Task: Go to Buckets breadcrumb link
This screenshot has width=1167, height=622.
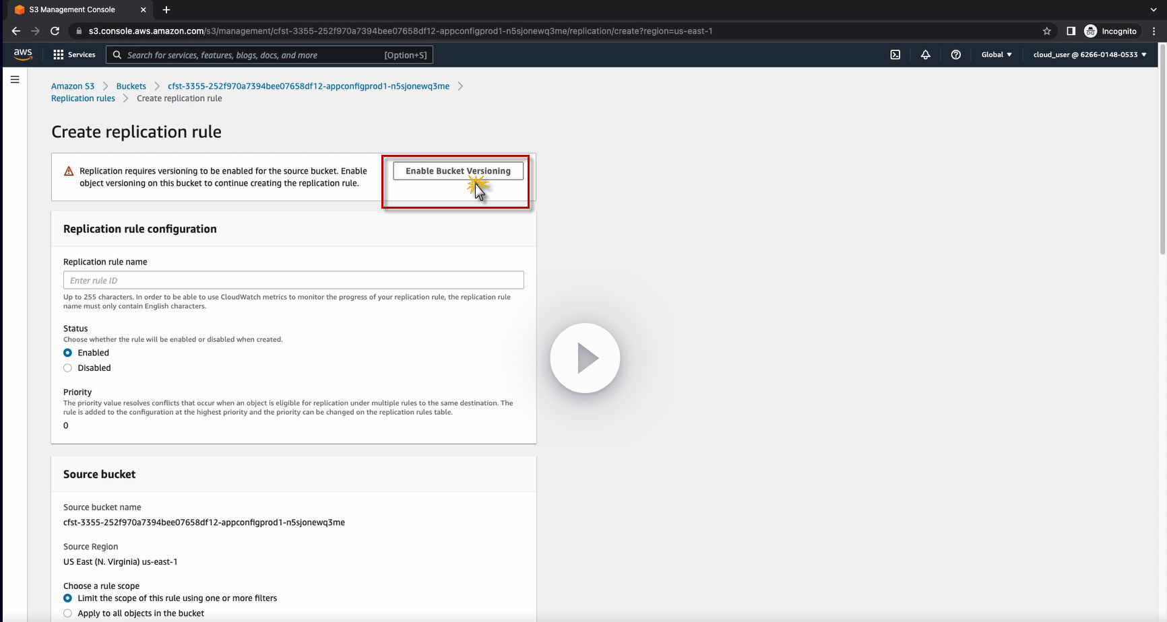Action: pos(131,86)
